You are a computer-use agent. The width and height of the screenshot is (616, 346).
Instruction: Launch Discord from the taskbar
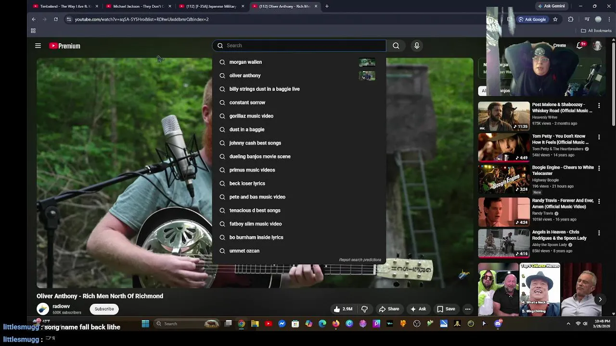(498, 323)
